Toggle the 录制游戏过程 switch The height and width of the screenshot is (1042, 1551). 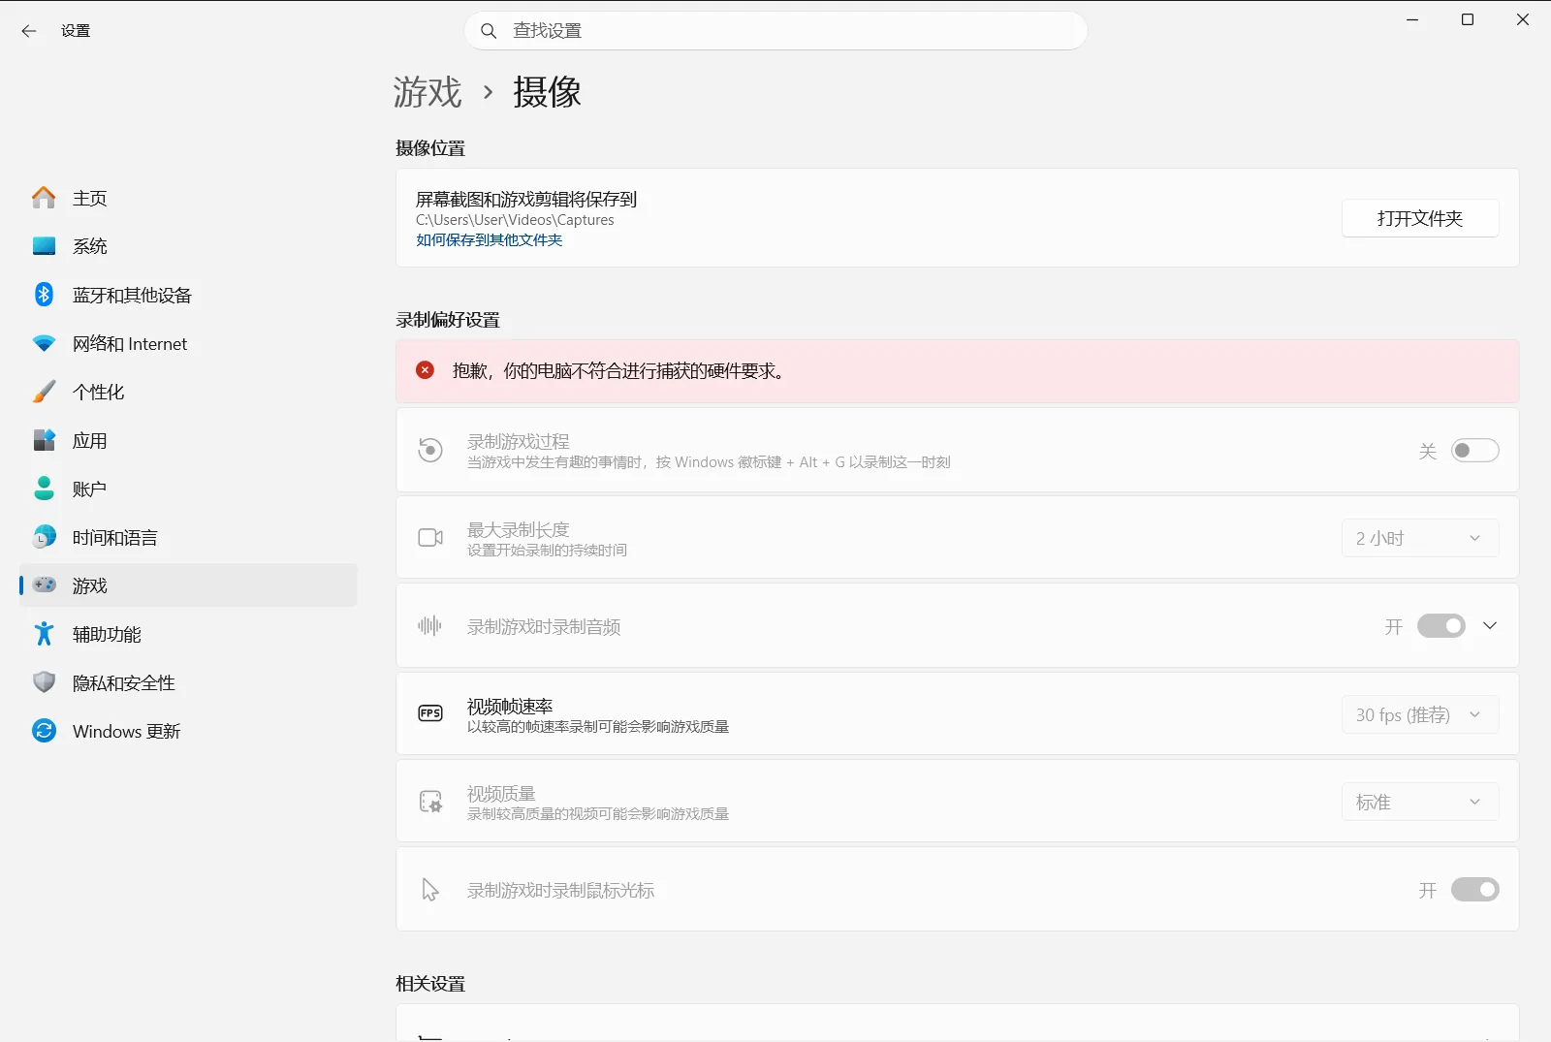coord(1474,451)
